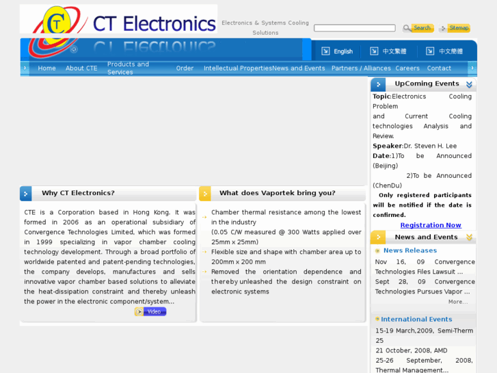Click the nav bar left arrow icon

click(x=25, y=68)
